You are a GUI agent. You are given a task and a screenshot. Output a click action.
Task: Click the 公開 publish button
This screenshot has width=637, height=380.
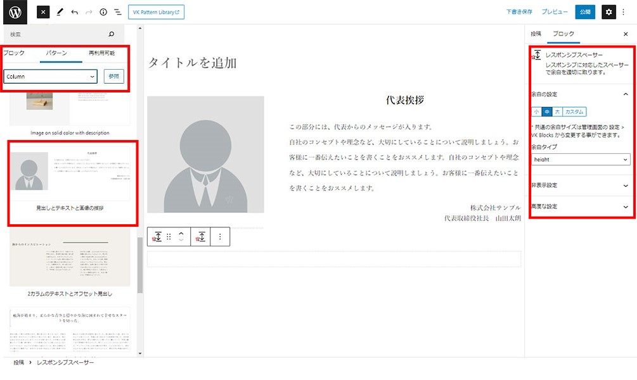(585, 12)
